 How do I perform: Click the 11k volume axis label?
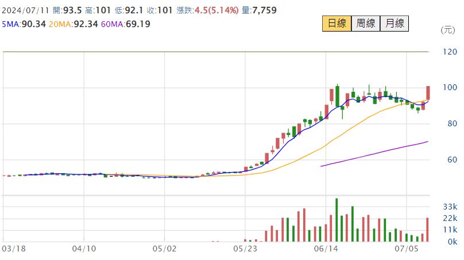450,230
